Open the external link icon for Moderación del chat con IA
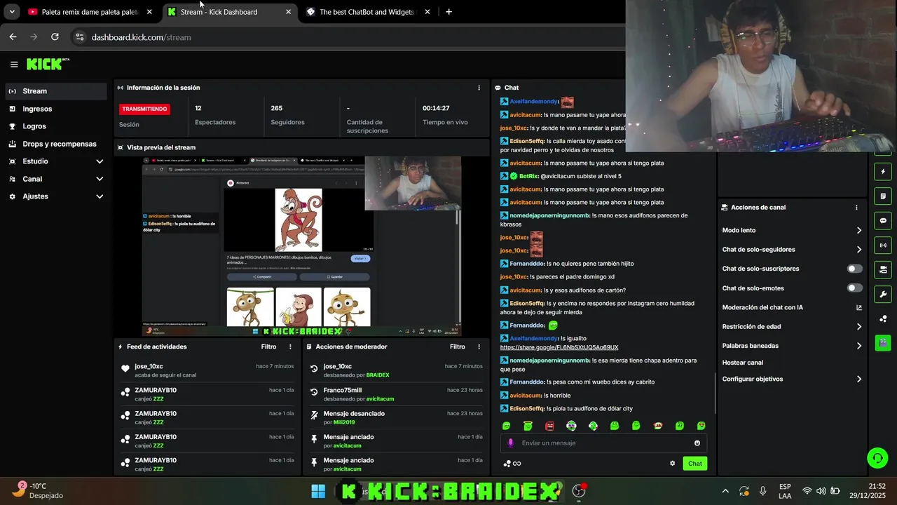 [859, 307]
